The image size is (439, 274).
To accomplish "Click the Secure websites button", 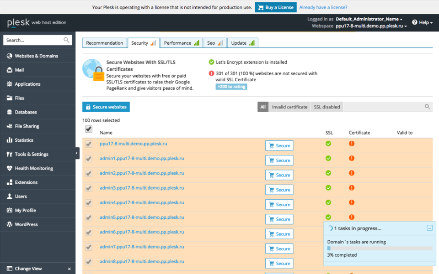I will (x=106, y=107).
